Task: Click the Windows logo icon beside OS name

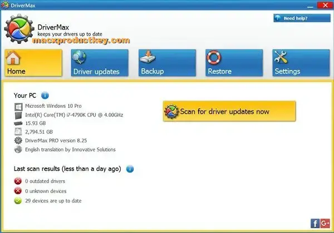Action: (x=18, y=107)
